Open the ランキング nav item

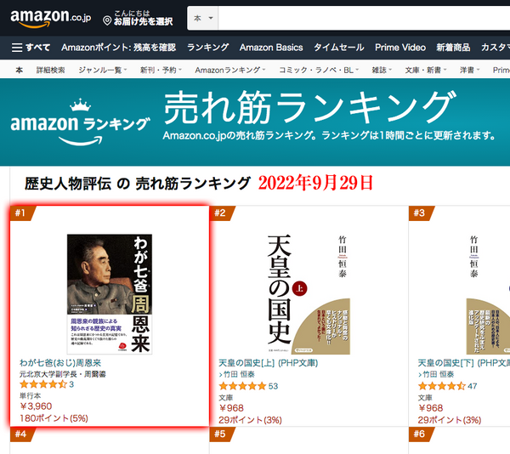click(x=208, y=48)
